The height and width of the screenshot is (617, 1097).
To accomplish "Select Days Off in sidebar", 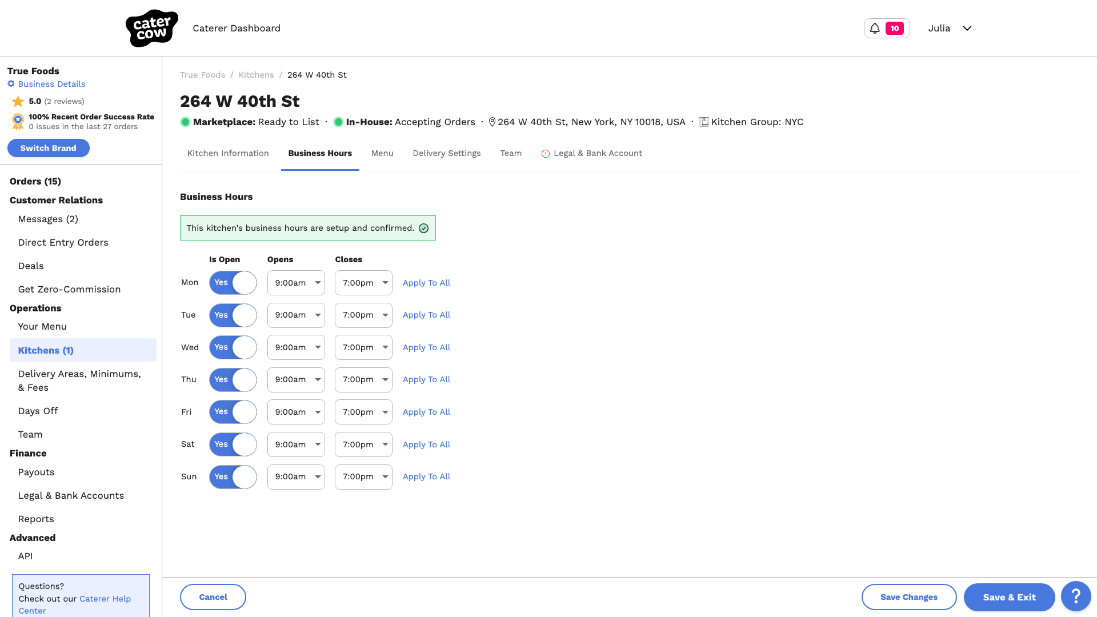I will tap(38, 411).
